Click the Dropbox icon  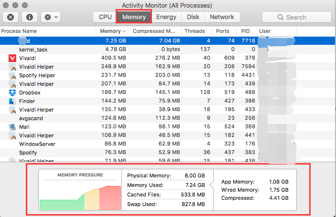pos(12,93)
